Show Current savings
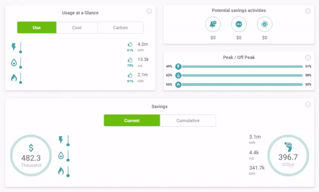319x192 pixels. 132,120
